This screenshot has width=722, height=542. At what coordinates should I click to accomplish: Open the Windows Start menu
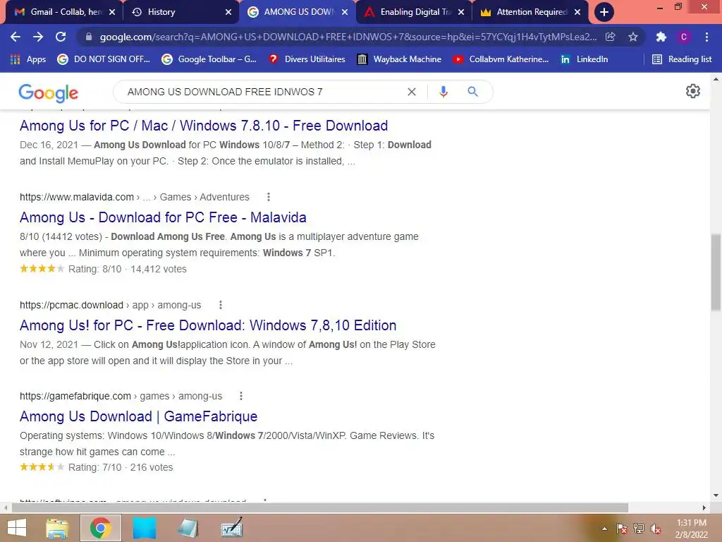coord(17,528)
